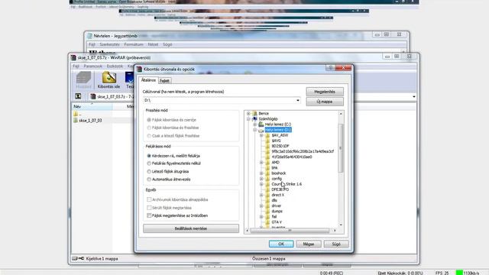
Task: Open the destination path dropdown arrow
Action: pyautogui.click(x=298, y=100)
